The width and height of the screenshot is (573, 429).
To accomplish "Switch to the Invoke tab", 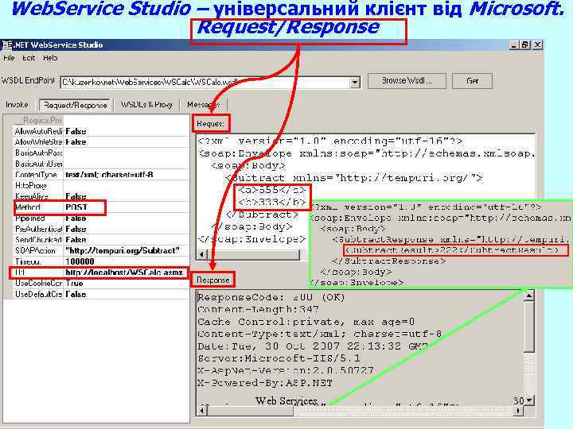I will [x=17, y=105].
